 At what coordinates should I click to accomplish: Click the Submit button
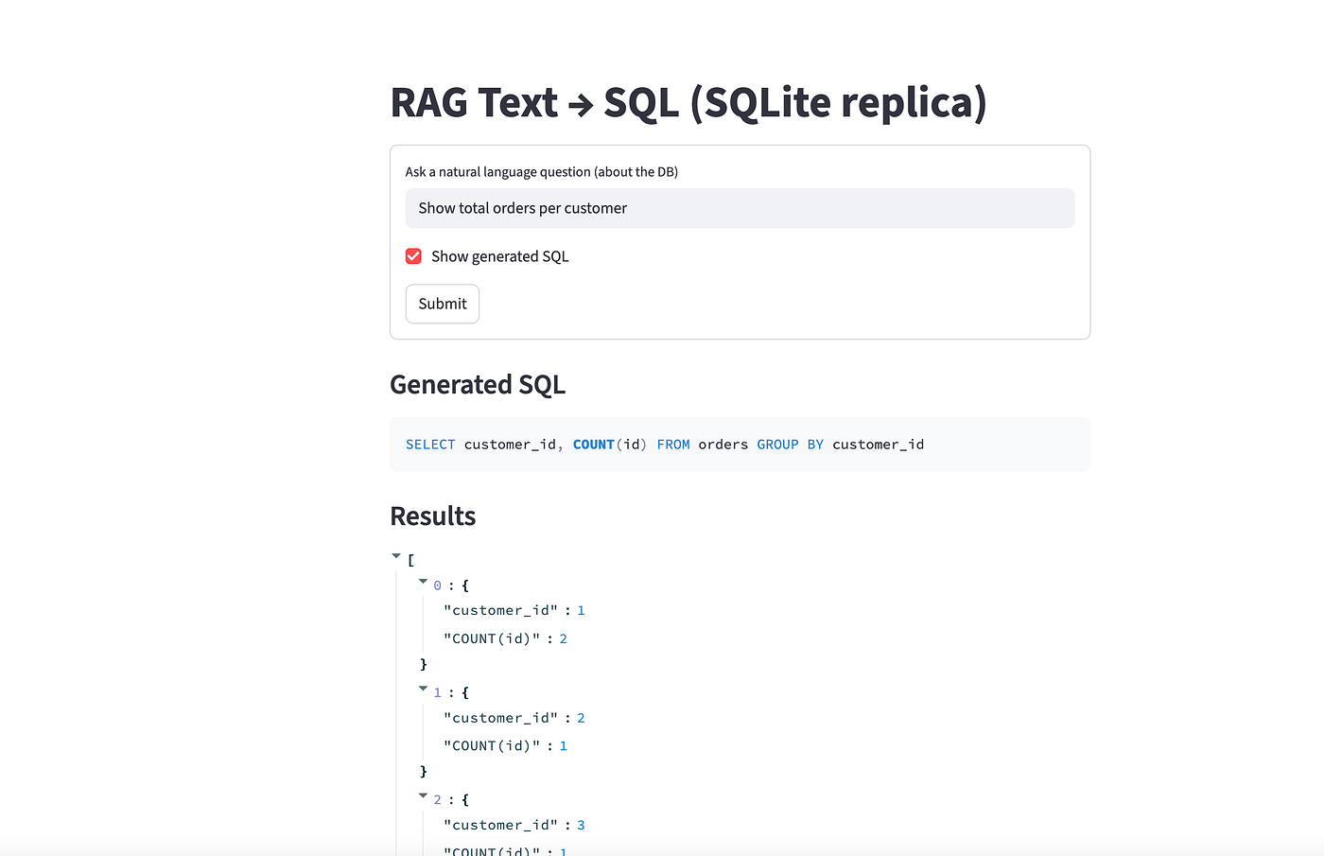(443, 304)
